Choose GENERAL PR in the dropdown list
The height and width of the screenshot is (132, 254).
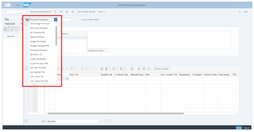point(36,54)
